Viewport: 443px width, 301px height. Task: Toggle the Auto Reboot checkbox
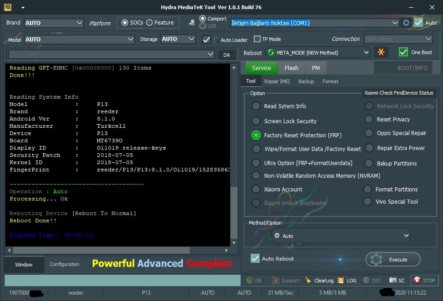pos(255,258)
